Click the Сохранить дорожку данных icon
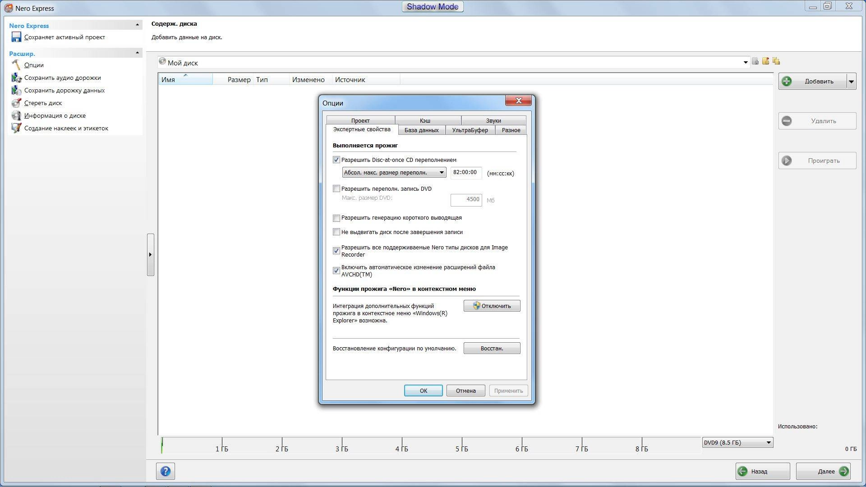866x487 pixels. click(x=16, y=90)
